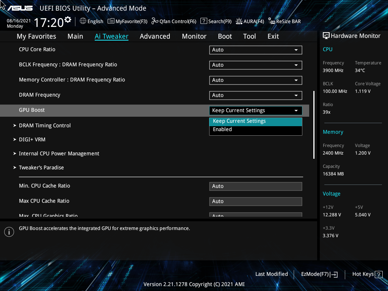Click Core Voltage value 1.119 V
Screen dimensions: 388x291
tap(363, 91)
